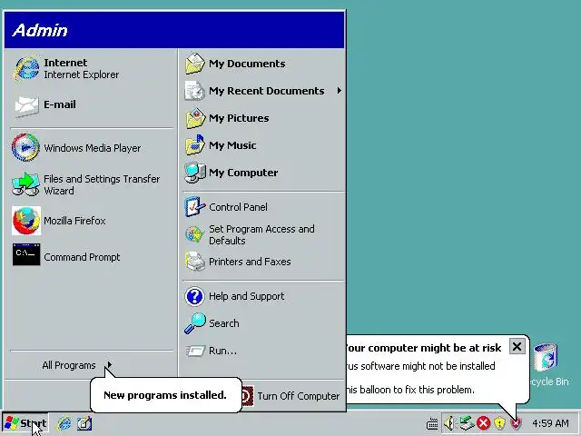Screen dimensions: 581x436
Task: Click My Music label text
Action: (232, 145)
